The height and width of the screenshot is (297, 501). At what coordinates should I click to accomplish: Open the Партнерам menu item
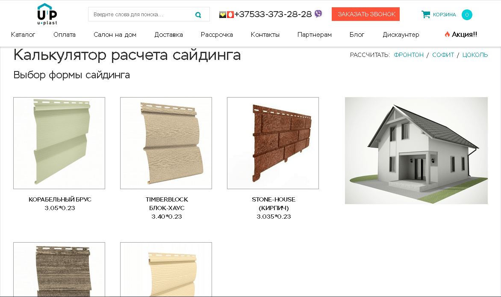tap(314, 35)
